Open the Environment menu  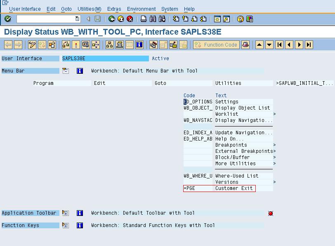click(141, 9)
